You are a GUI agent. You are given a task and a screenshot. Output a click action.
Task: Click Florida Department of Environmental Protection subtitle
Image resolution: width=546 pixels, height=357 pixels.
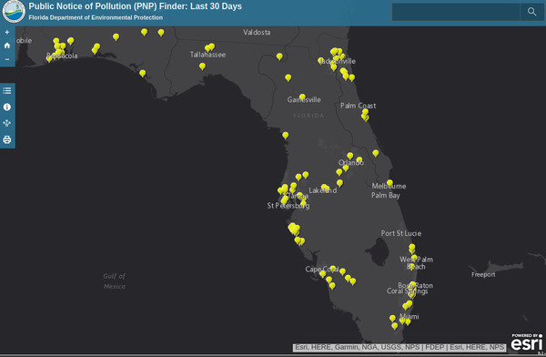[96, 17]
